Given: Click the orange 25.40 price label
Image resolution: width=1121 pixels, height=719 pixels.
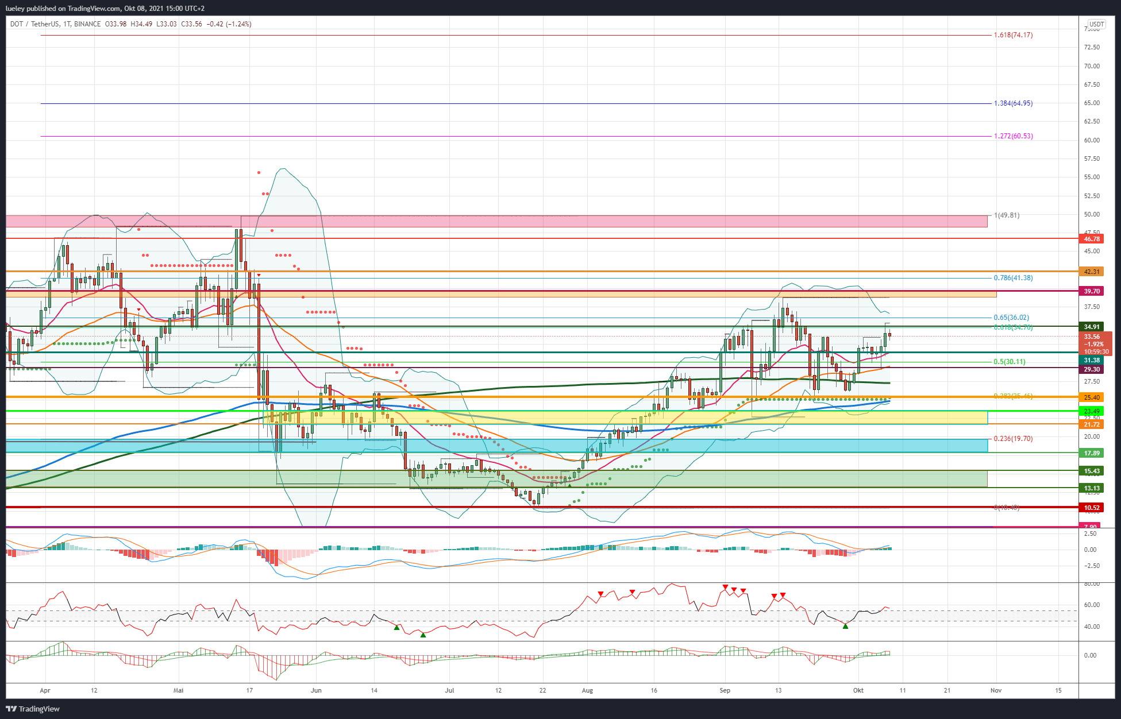Looking at the screenshot, I should [x=1092, y=397].
